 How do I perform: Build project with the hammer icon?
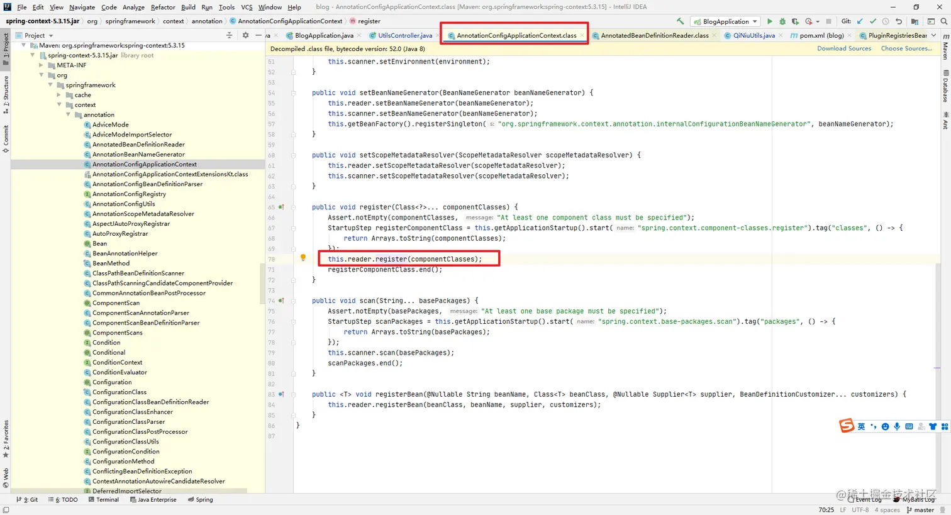[680, 21]
